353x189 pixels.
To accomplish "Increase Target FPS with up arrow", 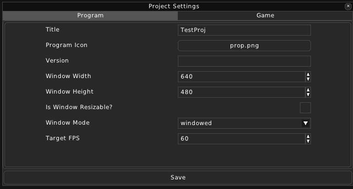I will click(308, 136).
